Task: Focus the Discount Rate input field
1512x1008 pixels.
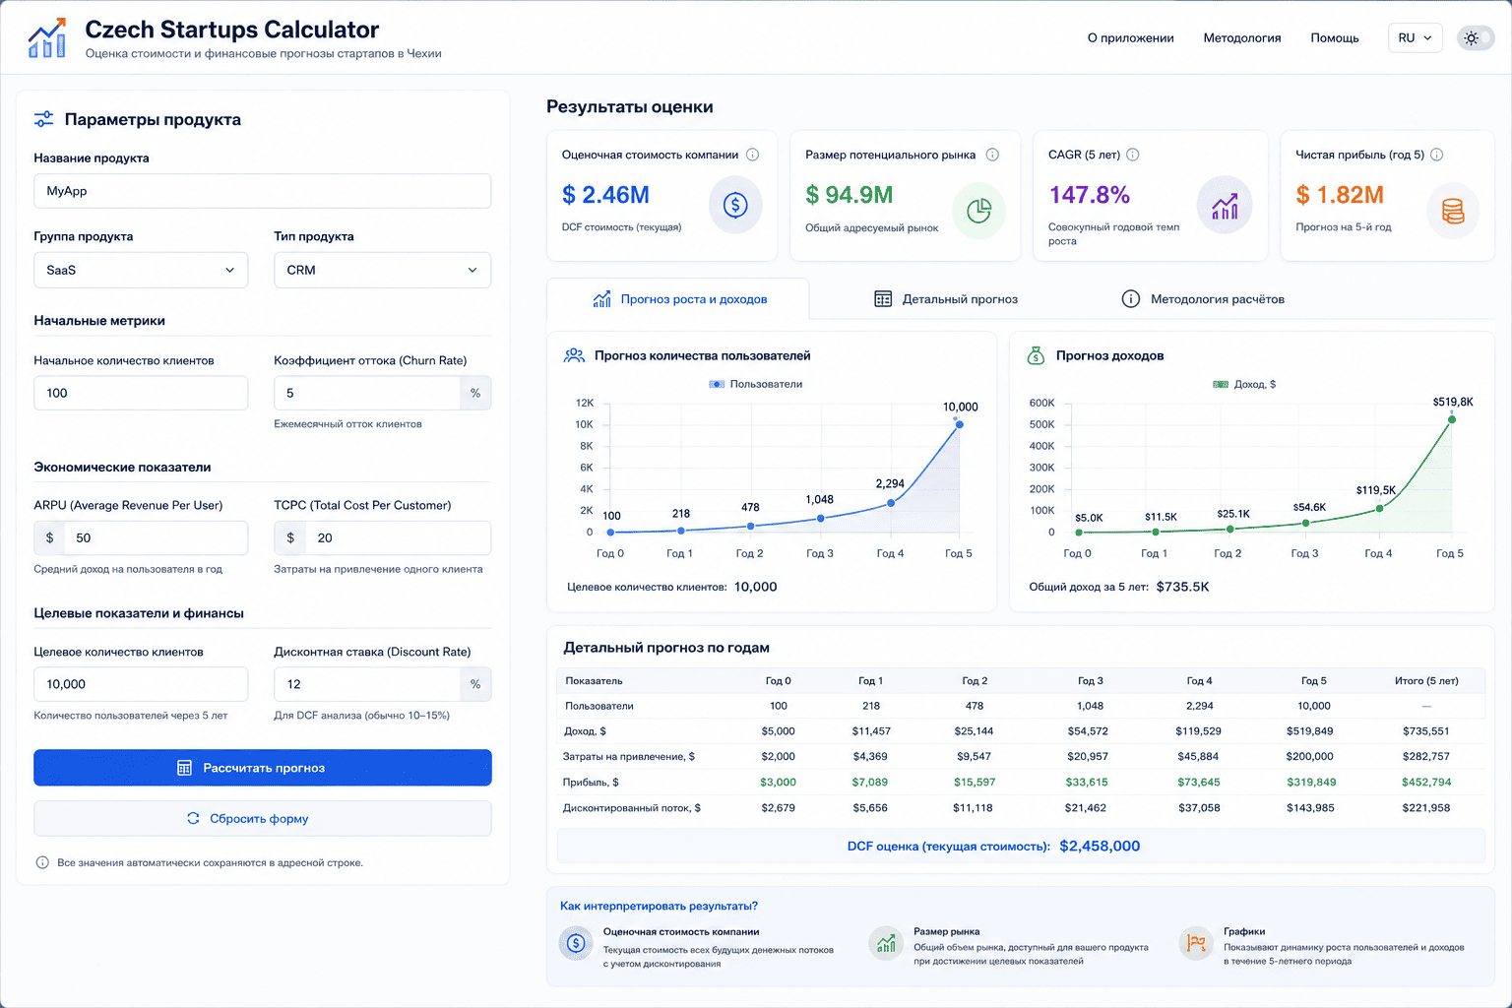Action: pyautogui.click(x=367, y=684)
